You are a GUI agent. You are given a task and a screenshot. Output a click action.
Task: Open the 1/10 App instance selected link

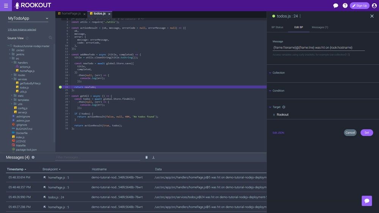click(x=22, y=30)
